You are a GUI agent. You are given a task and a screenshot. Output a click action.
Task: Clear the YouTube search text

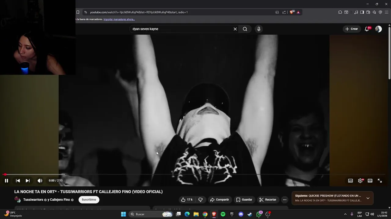point(235,29)
